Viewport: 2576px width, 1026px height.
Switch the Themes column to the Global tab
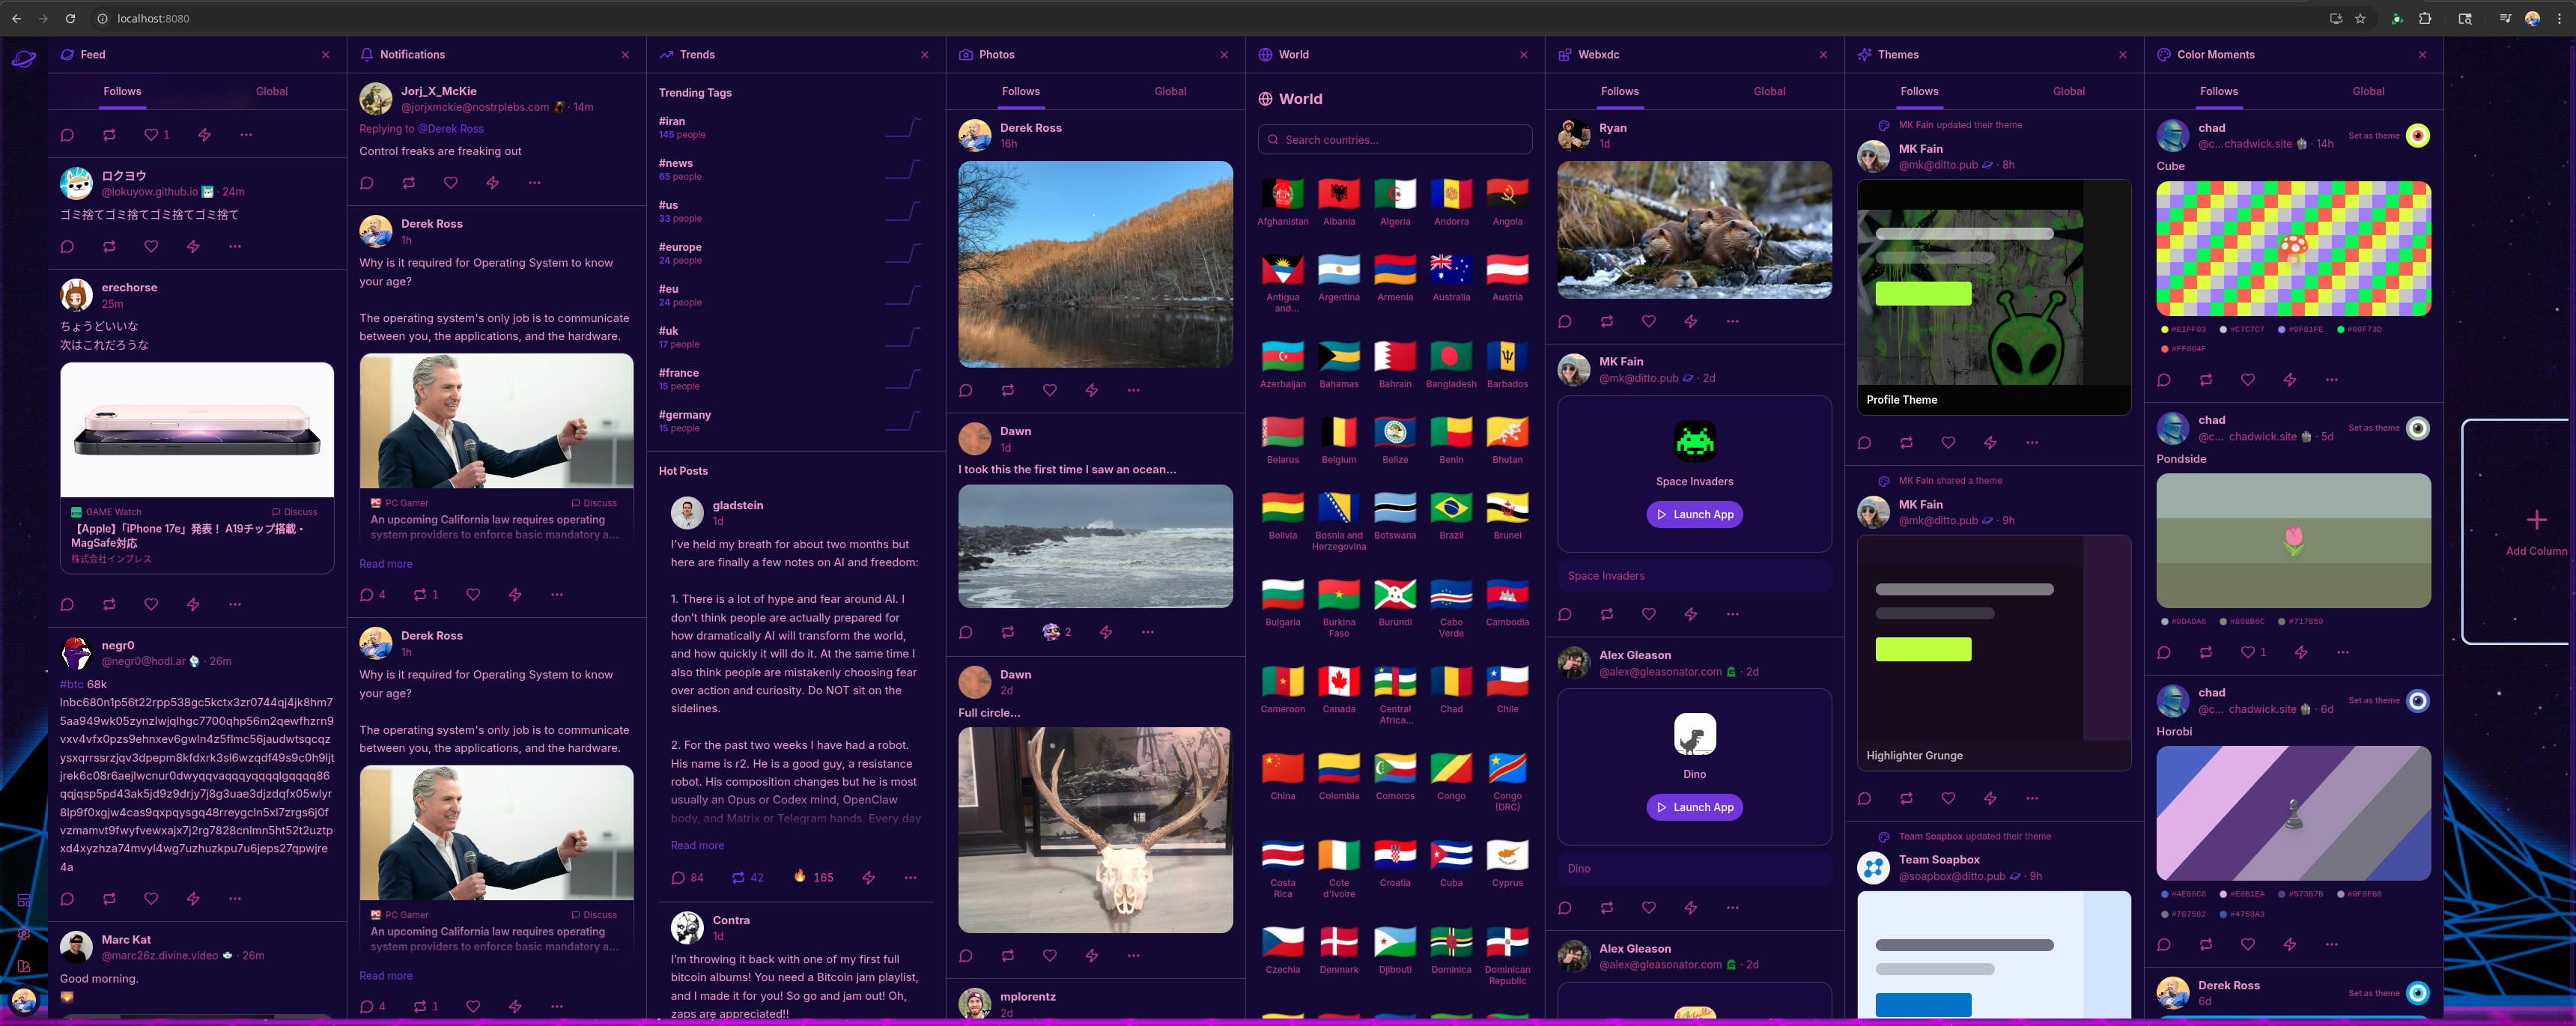tap(2068, 91)
